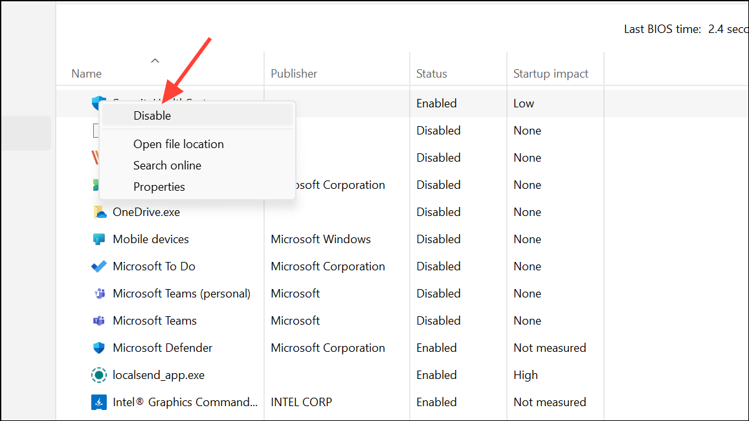The height and width of the screenshot is (421, 749).
Task: Click None impact for OneDrive.exe
Action: coord(528,212)
